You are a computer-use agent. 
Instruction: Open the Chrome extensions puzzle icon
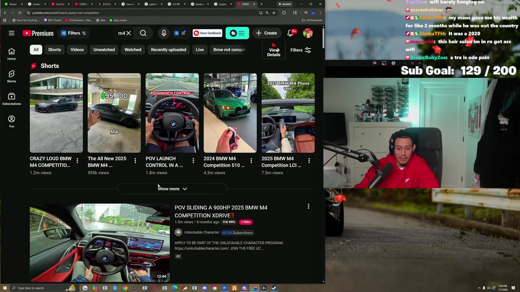pos(284,13)
